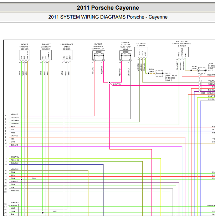Click the 'BLK/BLU' wire label at row 14
215x216 pixels.
(15, 163)
